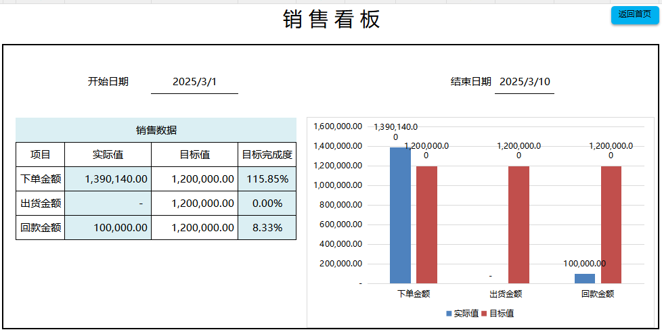Click the 1,600,000.00 y-axis label
This screenshot has width=662, height=332.
(338, 126)
